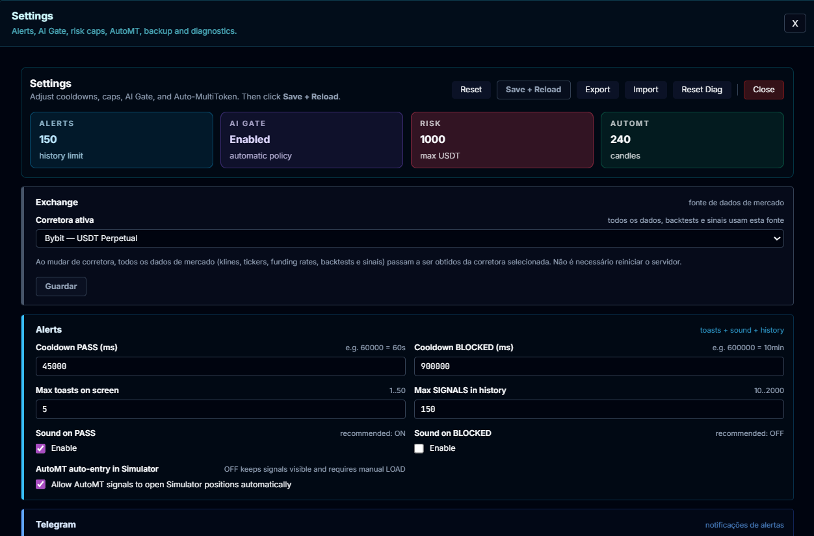Click the Max SIGNALS in history field
Screen dimensions: 814x536
tap(599, 409)
